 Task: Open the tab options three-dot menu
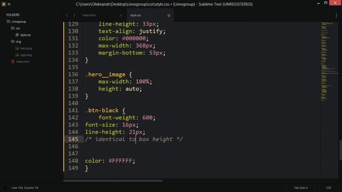(x=336, y=15)
